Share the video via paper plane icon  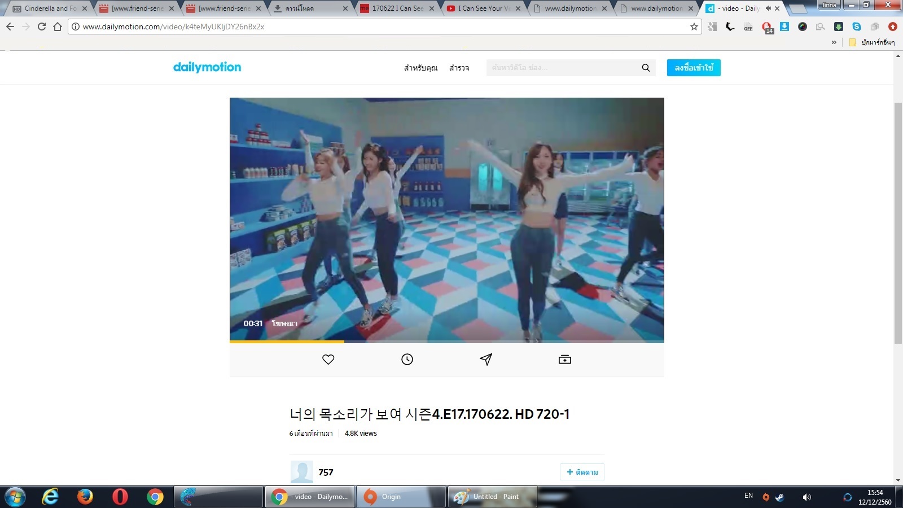[486, 360]
